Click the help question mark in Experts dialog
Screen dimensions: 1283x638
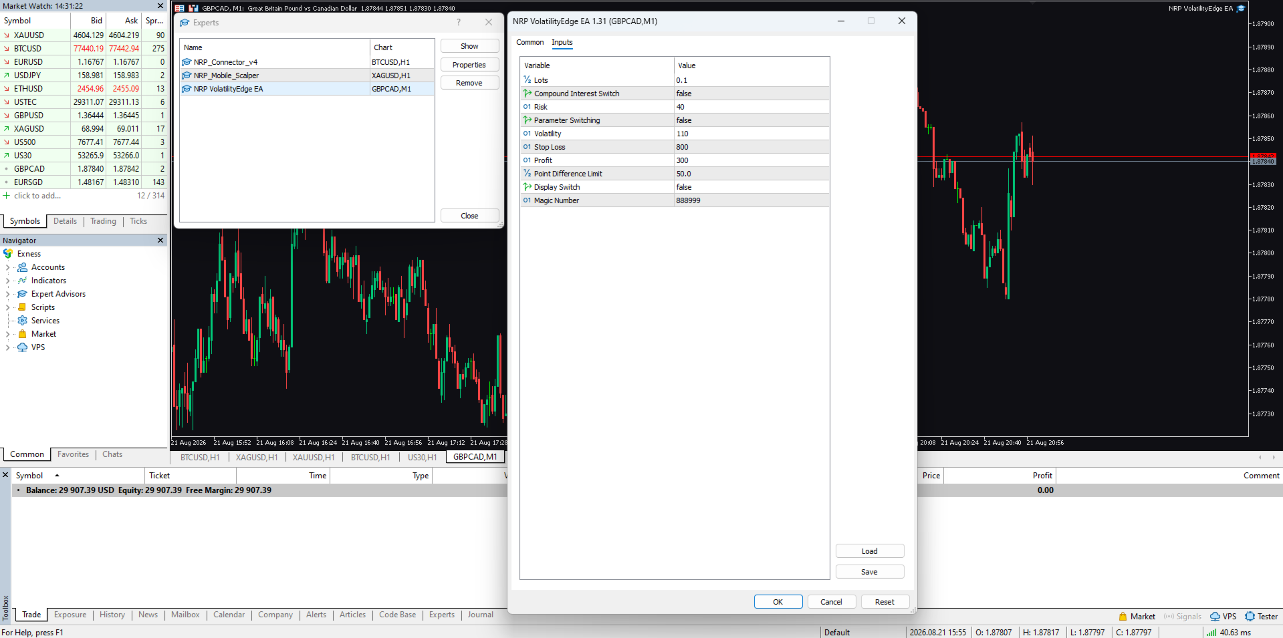[x=459, y=22]
